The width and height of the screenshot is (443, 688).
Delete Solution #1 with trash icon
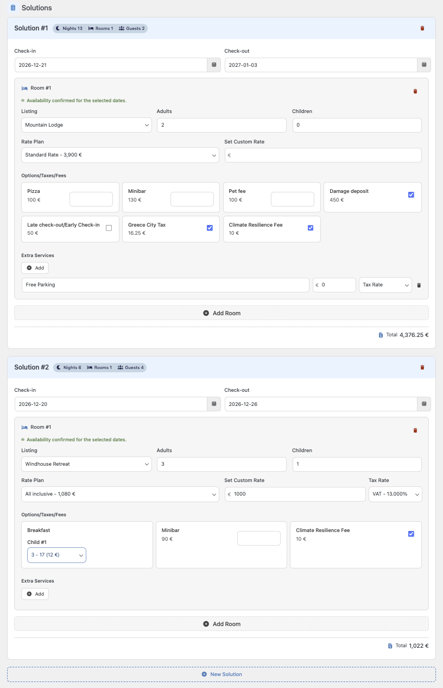click(422, 28)
